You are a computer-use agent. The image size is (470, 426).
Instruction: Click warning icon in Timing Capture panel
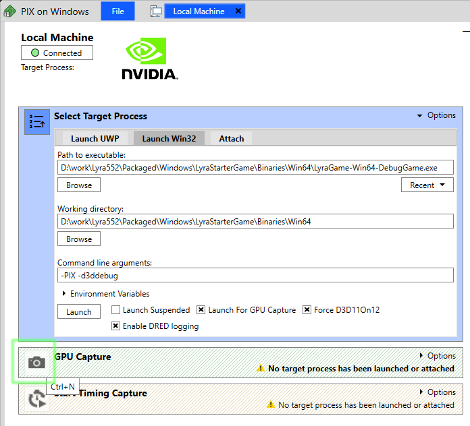tap(271, 404)
